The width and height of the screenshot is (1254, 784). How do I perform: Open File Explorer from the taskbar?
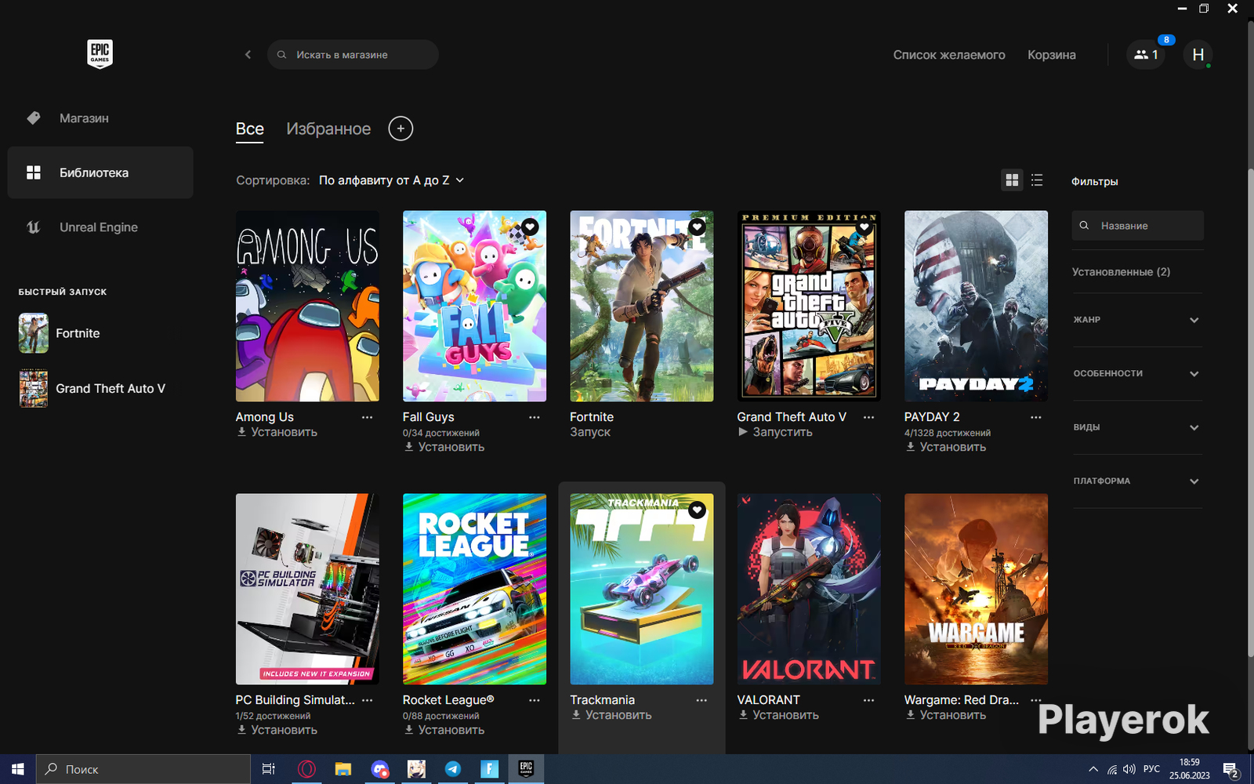(x=342, y=769)
